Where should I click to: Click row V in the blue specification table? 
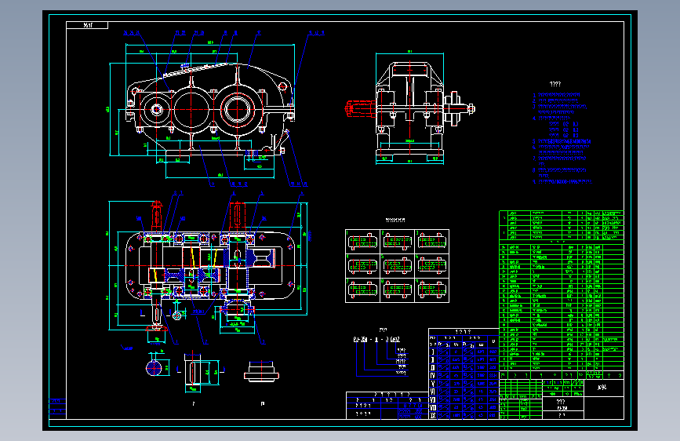click(x=464, y=384)
